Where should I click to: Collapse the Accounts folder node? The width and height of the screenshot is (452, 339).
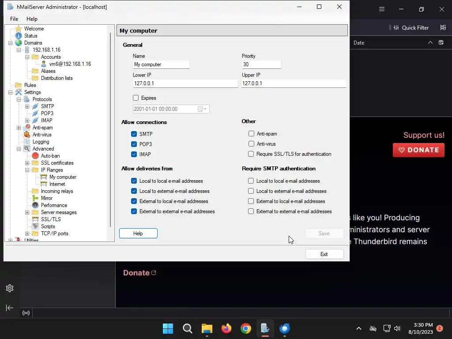(27, 57)
